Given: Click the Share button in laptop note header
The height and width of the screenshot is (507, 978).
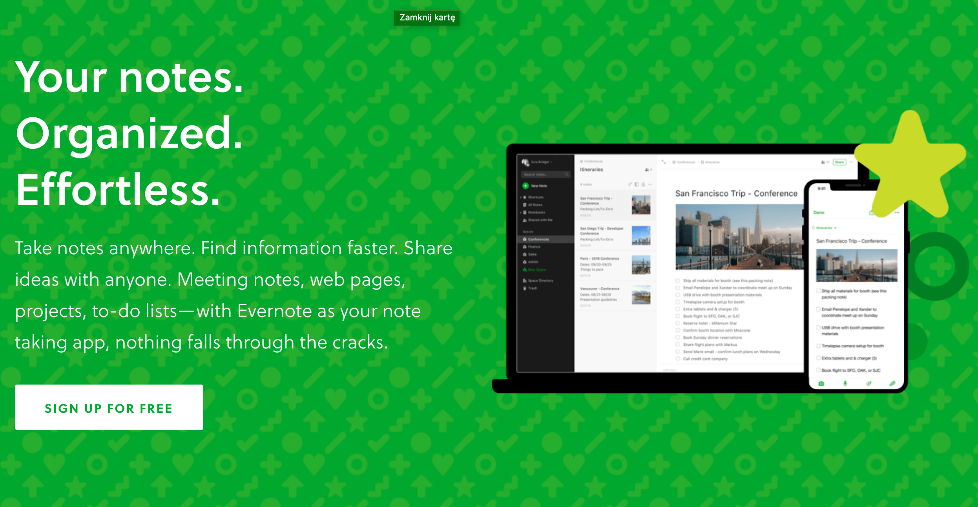Looking at the screenshot, I should coord(839,162).
